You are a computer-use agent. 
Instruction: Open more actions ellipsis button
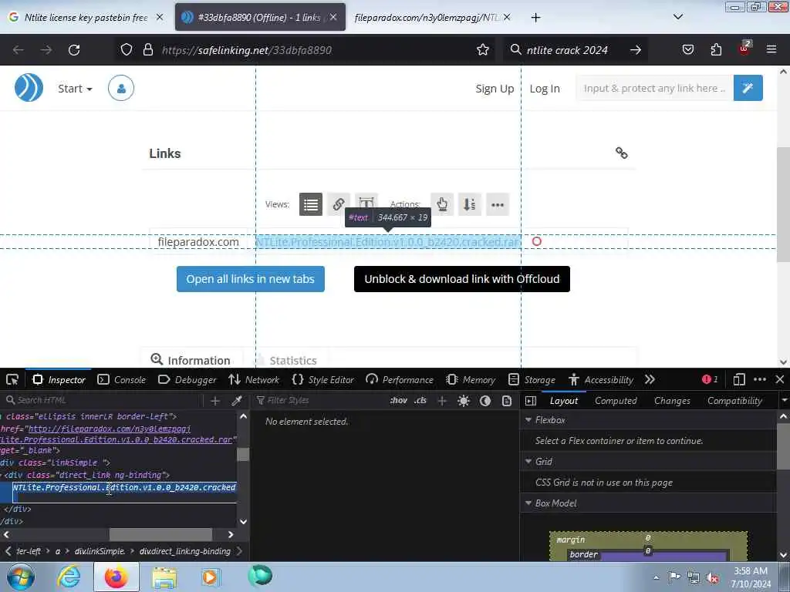[x=498, y=204]
